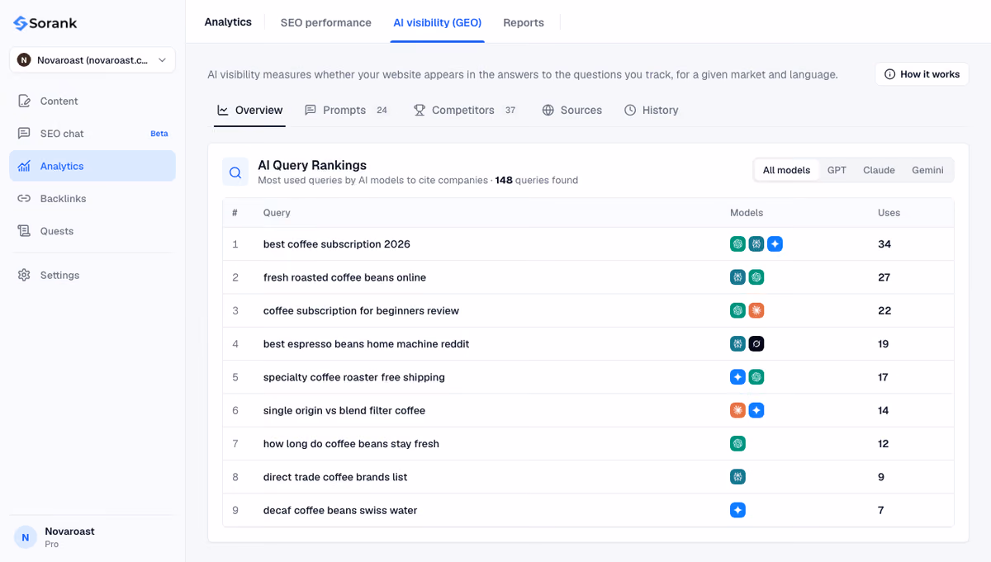Filter rankings by Claude
Image resolution: width=991 pixels, height=562 pixels.
pyautogui.click(x=879, y=170)
